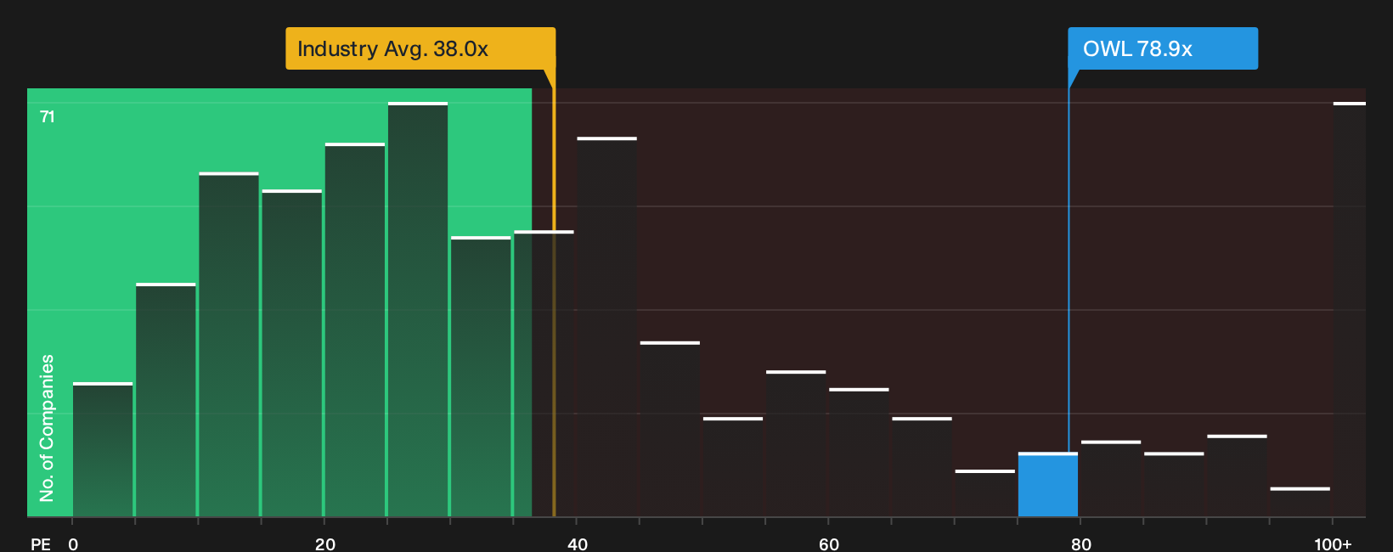1393x552 pixels.
Task: Select the green bar in the 5-10 PE range
Action: [x=166, y=400]
